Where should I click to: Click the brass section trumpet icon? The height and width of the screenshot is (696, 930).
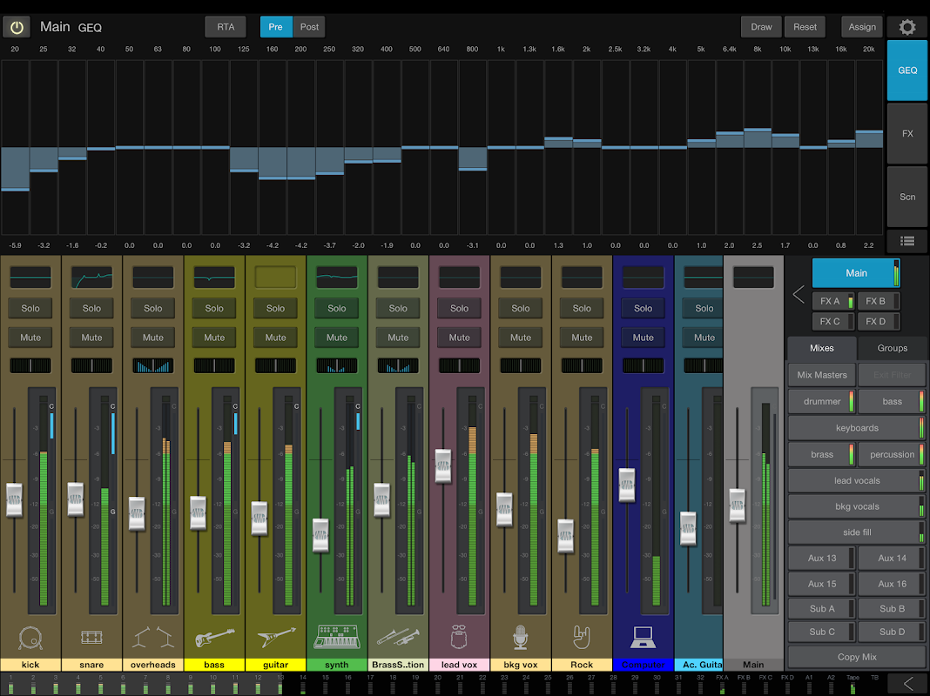coord(398,637)
